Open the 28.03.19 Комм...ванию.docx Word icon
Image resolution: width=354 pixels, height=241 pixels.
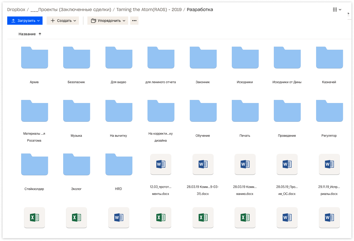pyautogui.click(x=245, y=164)
